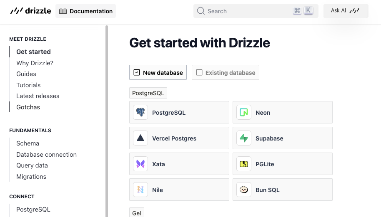Click the MEET DRIZZLE section heading
This screenshot has height=217, width=381.
[x=28, y=39]
